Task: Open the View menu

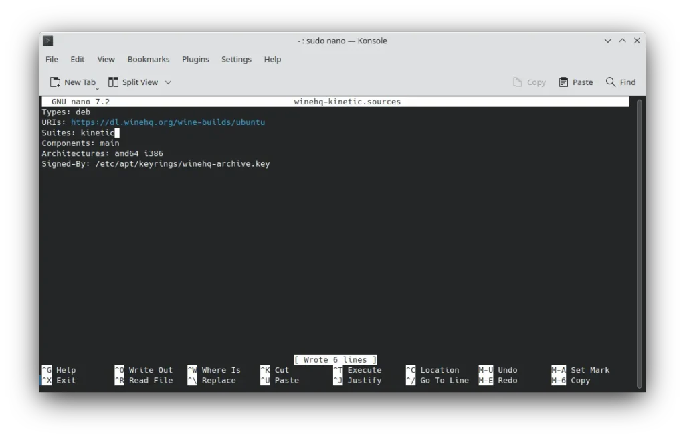Action: [x=106, y=59]
